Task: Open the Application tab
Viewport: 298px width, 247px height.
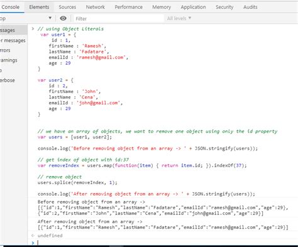Action: point(193,7)
